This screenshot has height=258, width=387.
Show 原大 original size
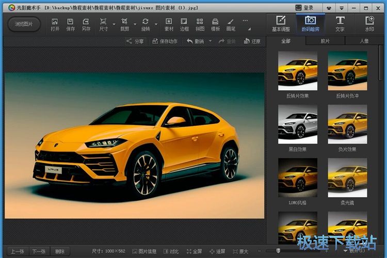[240, 251]
